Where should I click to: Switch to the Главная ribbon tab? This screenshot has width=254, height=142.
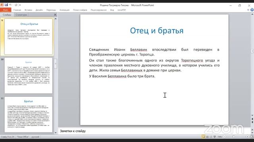(17, 10)
